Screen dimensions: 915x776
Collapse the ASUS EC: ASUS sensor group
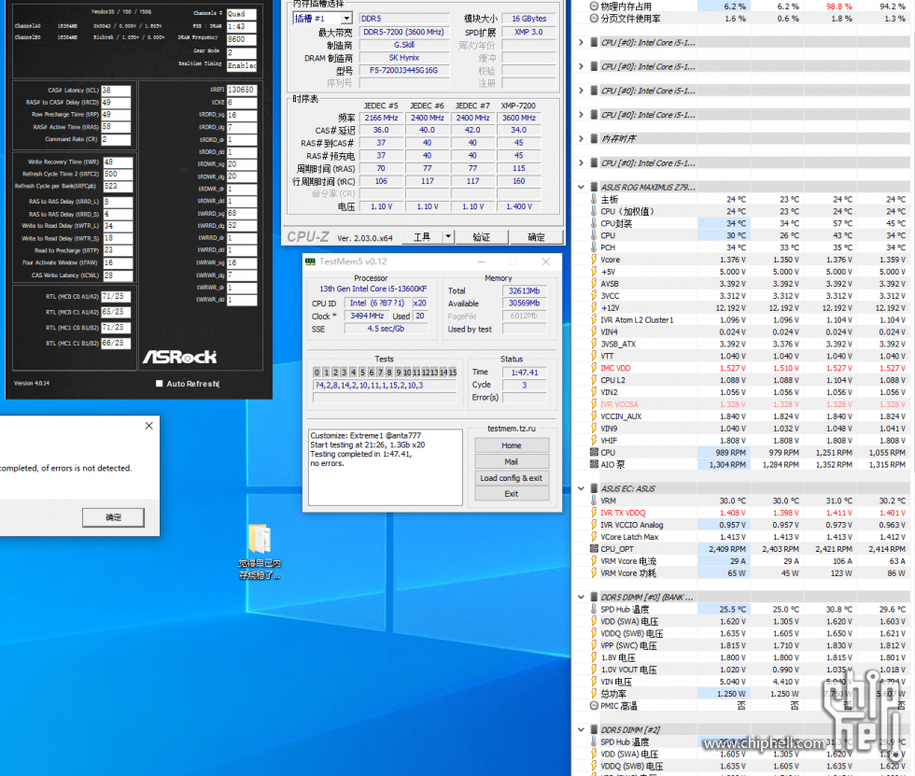pyautogui.click(x=581, y=488)
